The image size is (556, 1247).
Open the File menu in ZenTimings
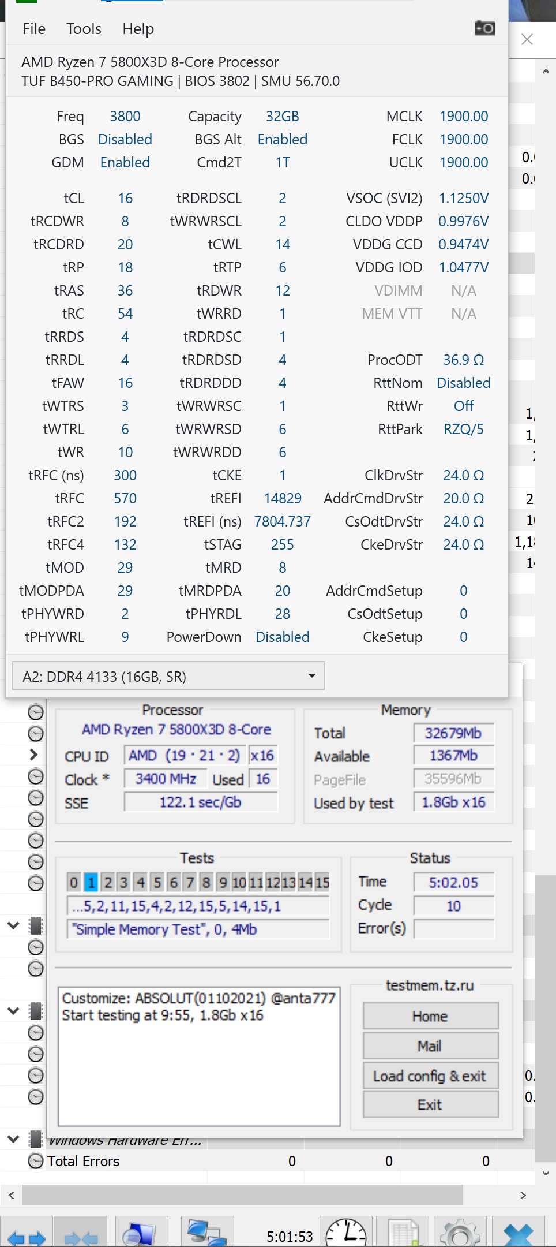pos(34,29)
